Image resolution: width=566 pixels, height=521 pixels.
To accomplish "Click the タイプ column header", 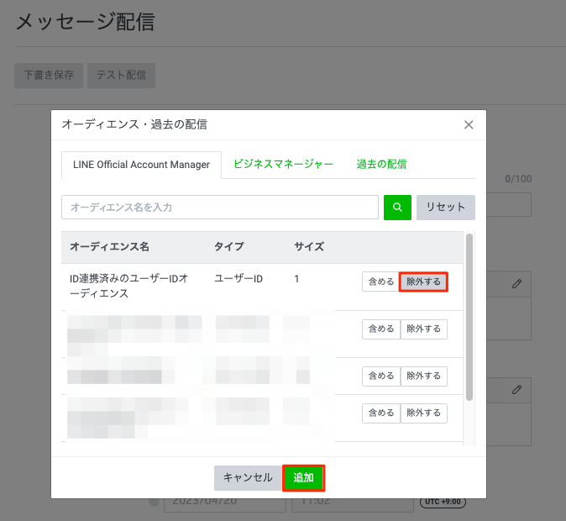I will click(229, 247).
